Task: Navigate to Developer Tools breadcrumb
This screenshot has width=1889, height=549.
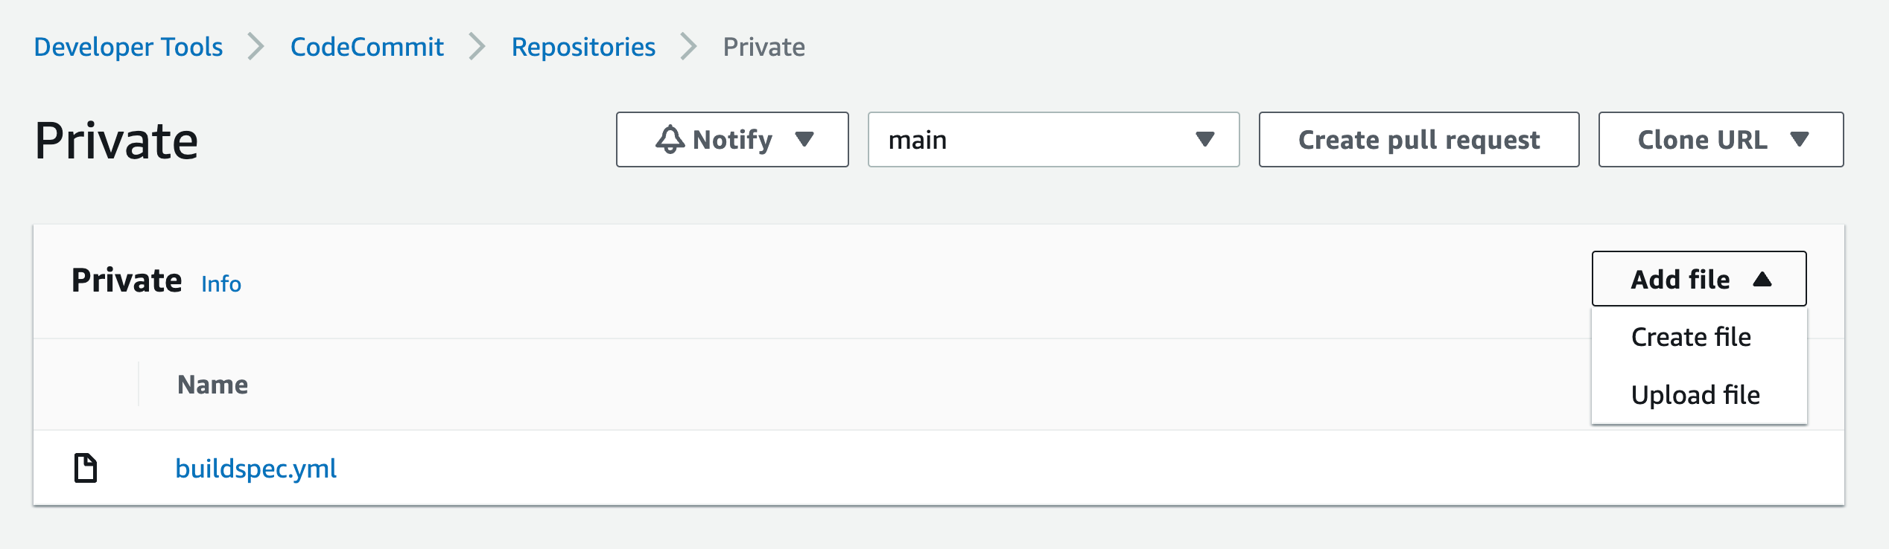Action: point(128,47)
